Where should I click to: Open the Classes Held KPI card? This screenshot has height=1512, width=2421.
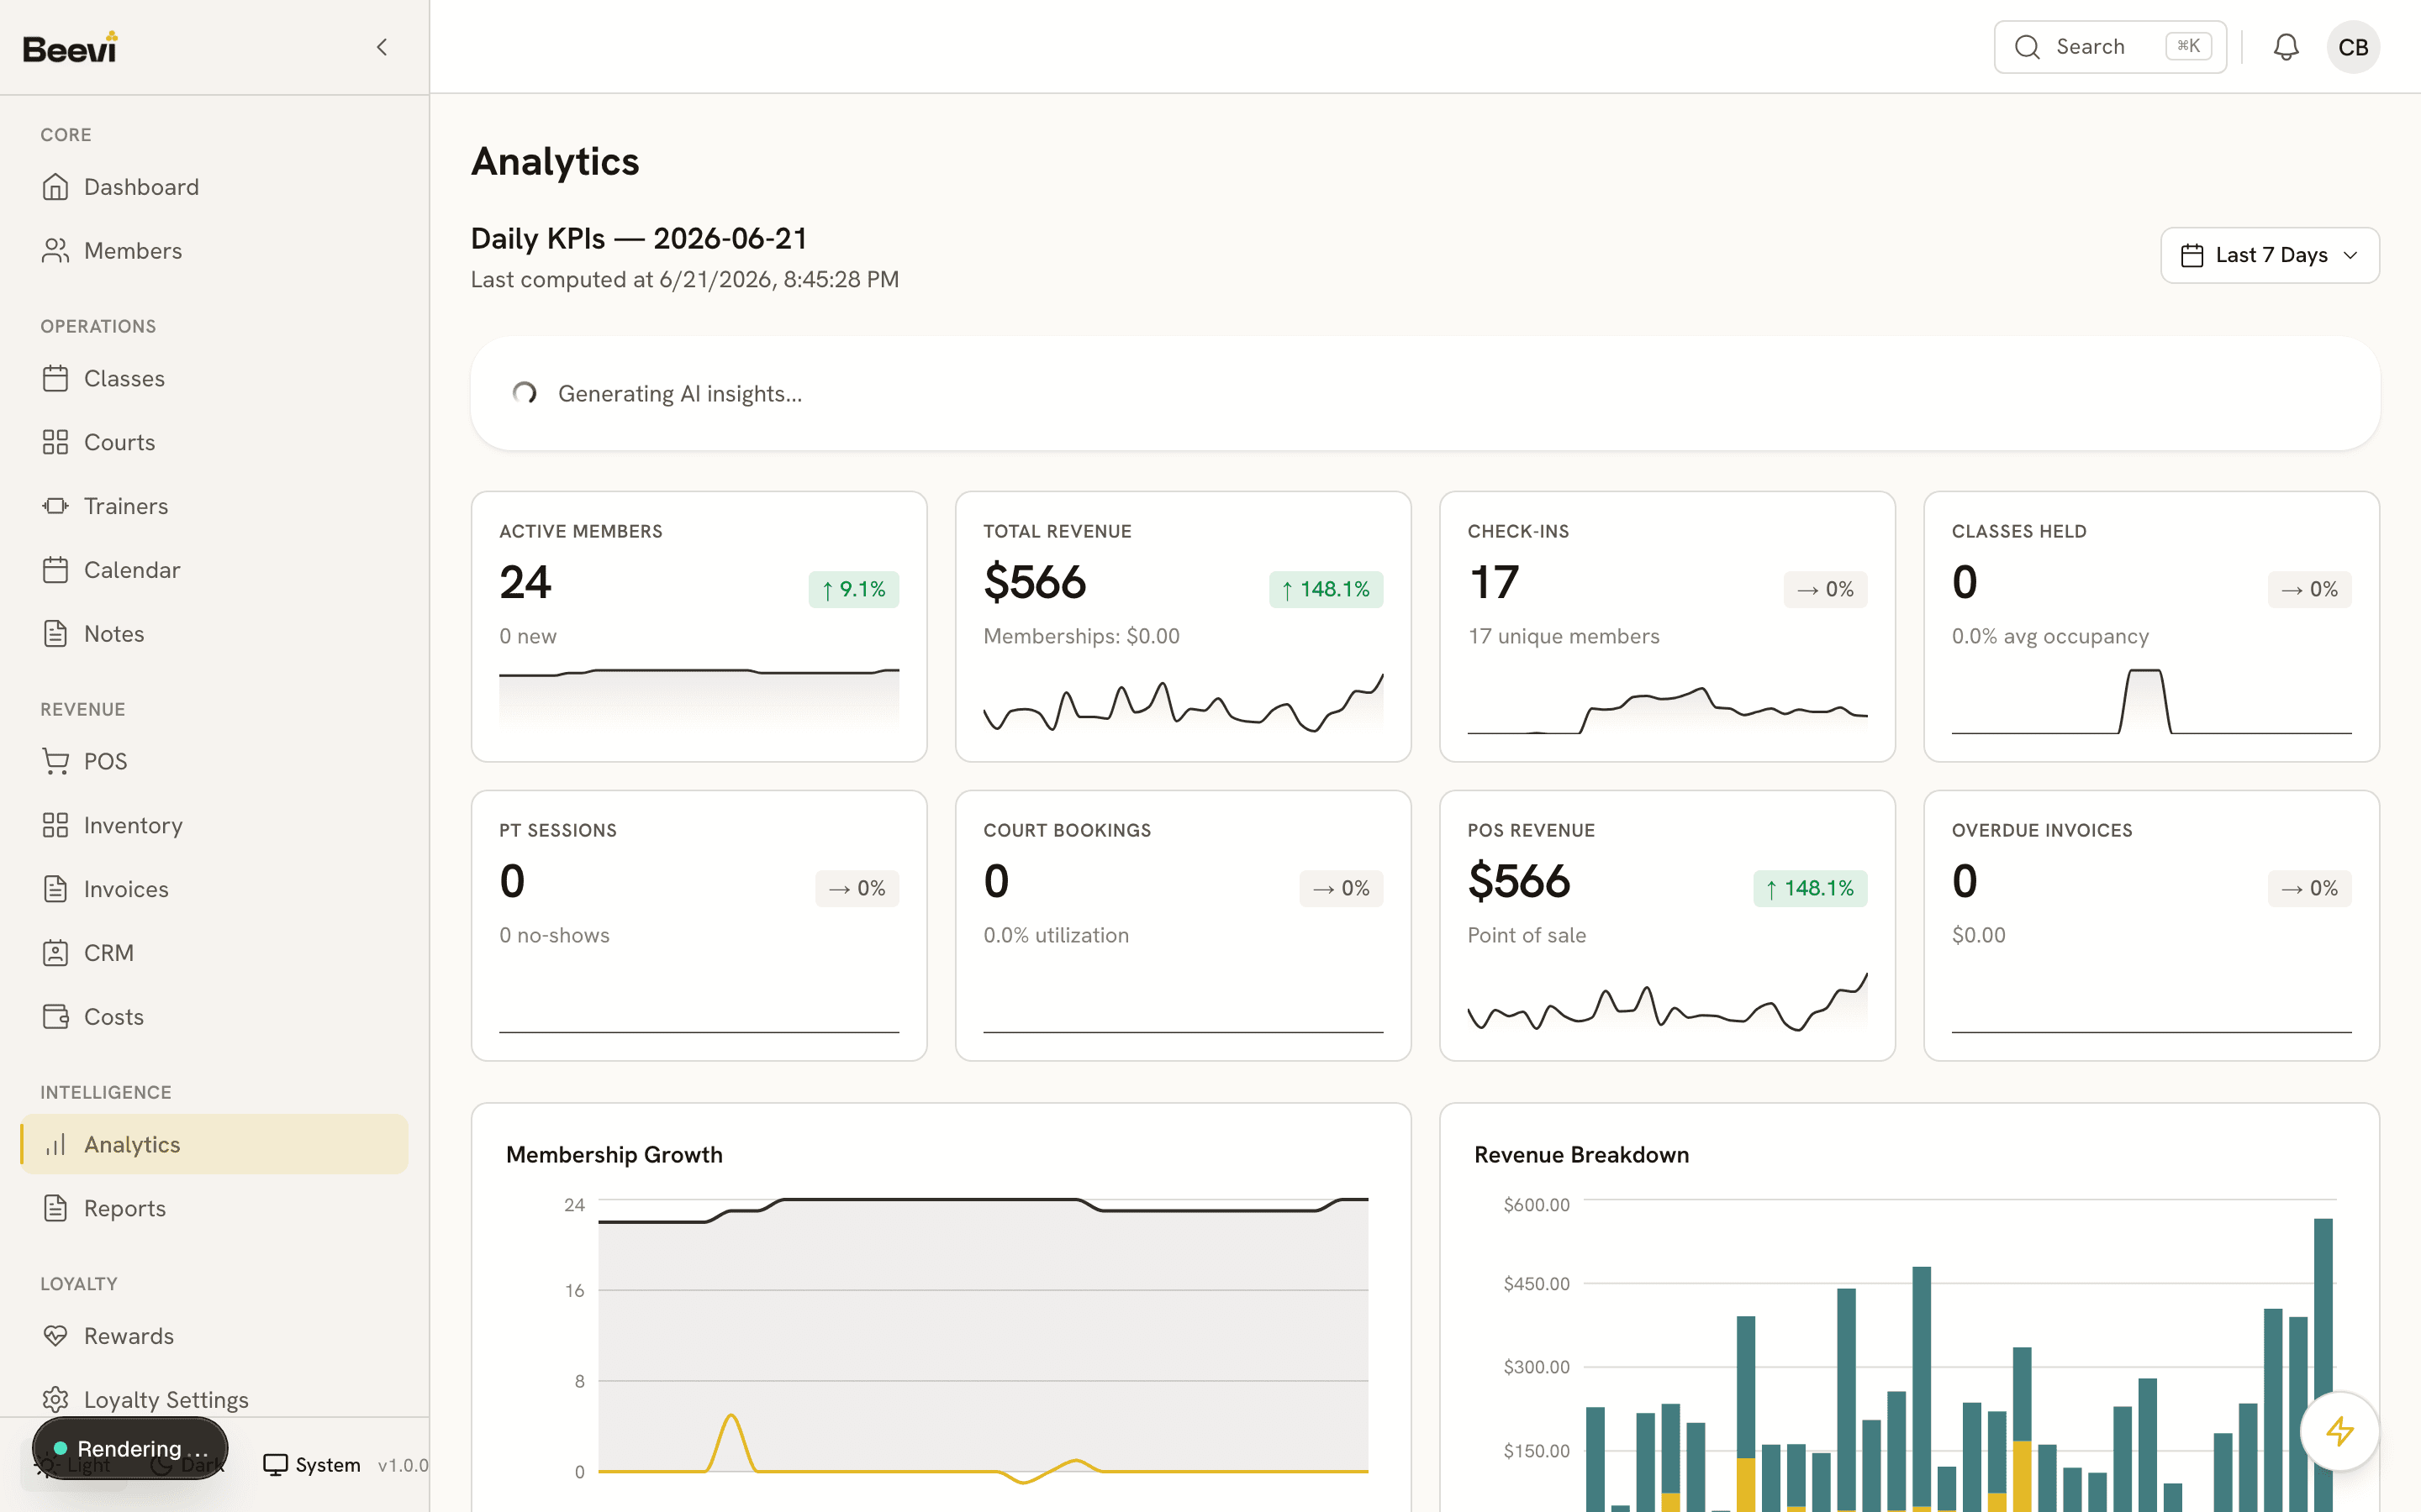click(2151, 626)
